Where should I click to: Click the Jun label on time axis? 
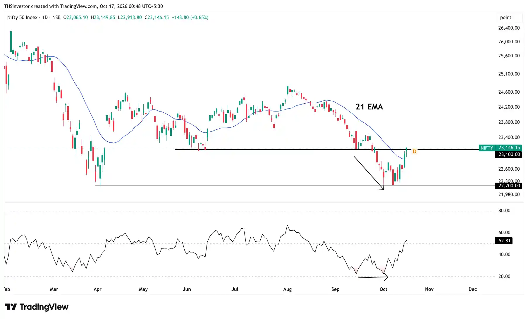187,289
